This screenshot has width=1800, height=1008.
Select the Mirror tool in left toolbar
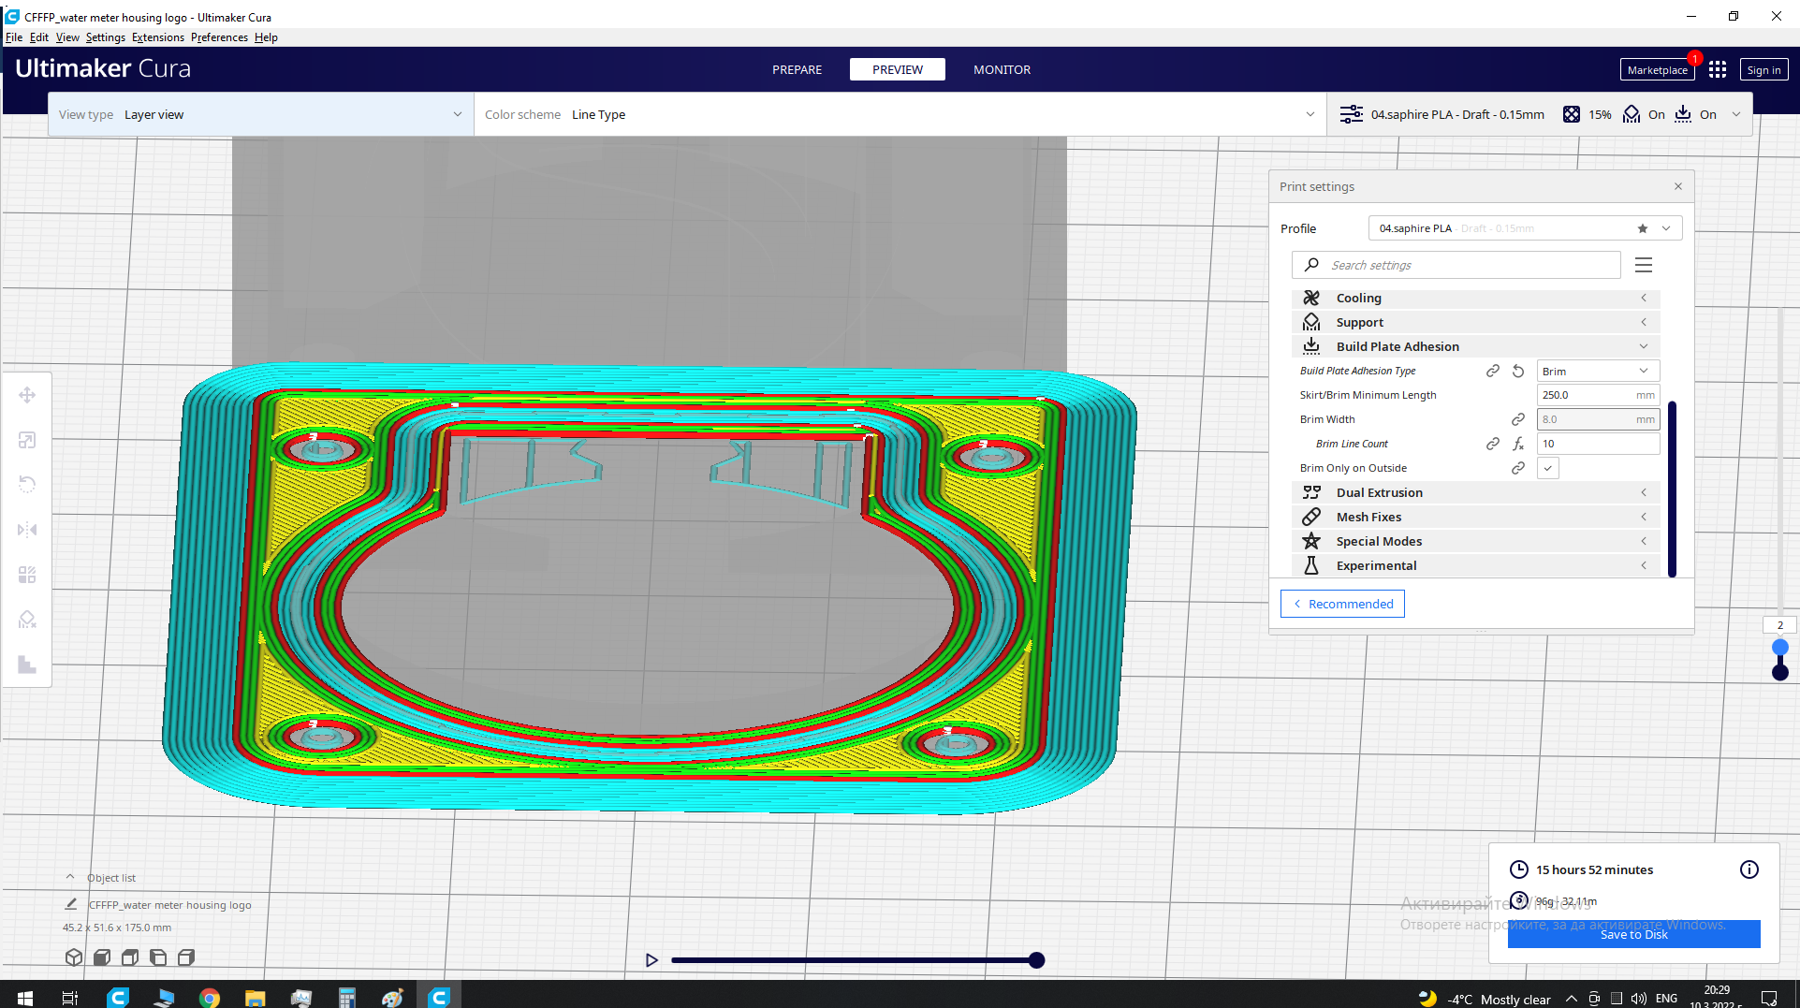tap(27, 530)
